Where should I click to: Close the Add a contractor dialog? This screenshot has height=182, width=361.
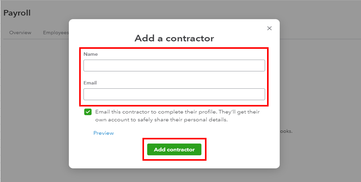click(x=269, y=28)
